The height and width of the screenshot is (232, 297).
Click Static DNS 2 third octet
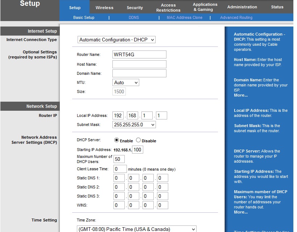(x=148, y=187)
